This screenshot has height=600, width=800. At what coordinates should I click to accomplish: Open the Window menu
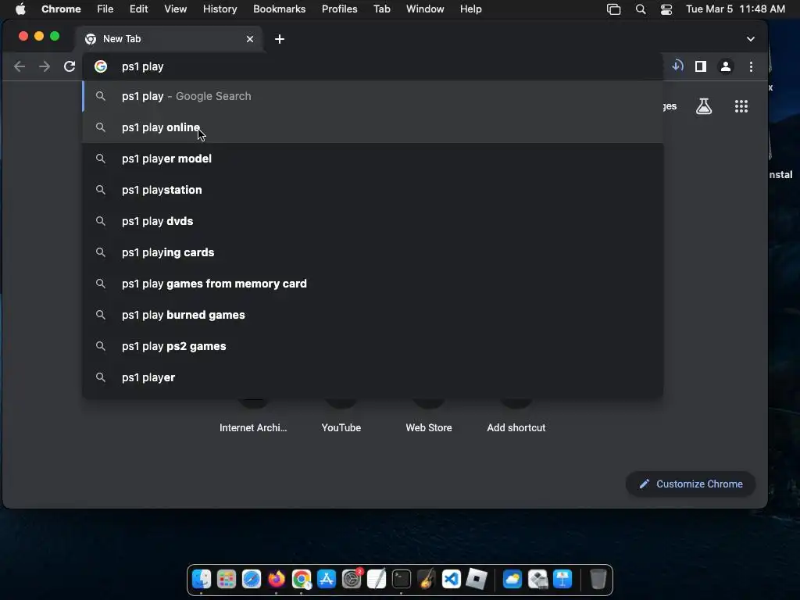425,9
